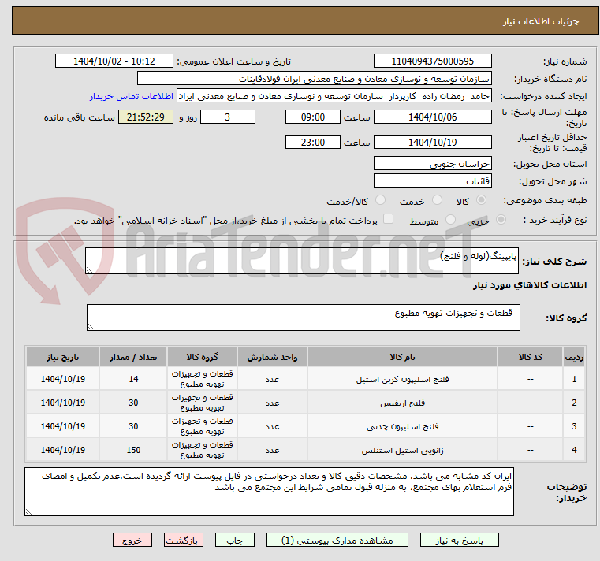This screenshot has width=600, height=561.
Task: Click the city field قائنات
Action: click(x=432, y=181)
